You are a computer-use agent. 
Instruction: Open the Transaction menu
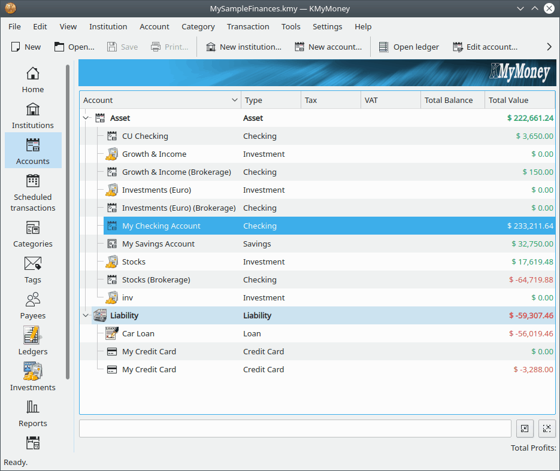tap(248, 26)
